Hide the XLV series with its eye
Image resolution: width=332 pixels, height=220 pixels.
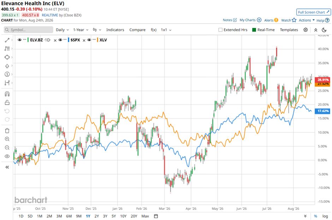pos(89,40)
